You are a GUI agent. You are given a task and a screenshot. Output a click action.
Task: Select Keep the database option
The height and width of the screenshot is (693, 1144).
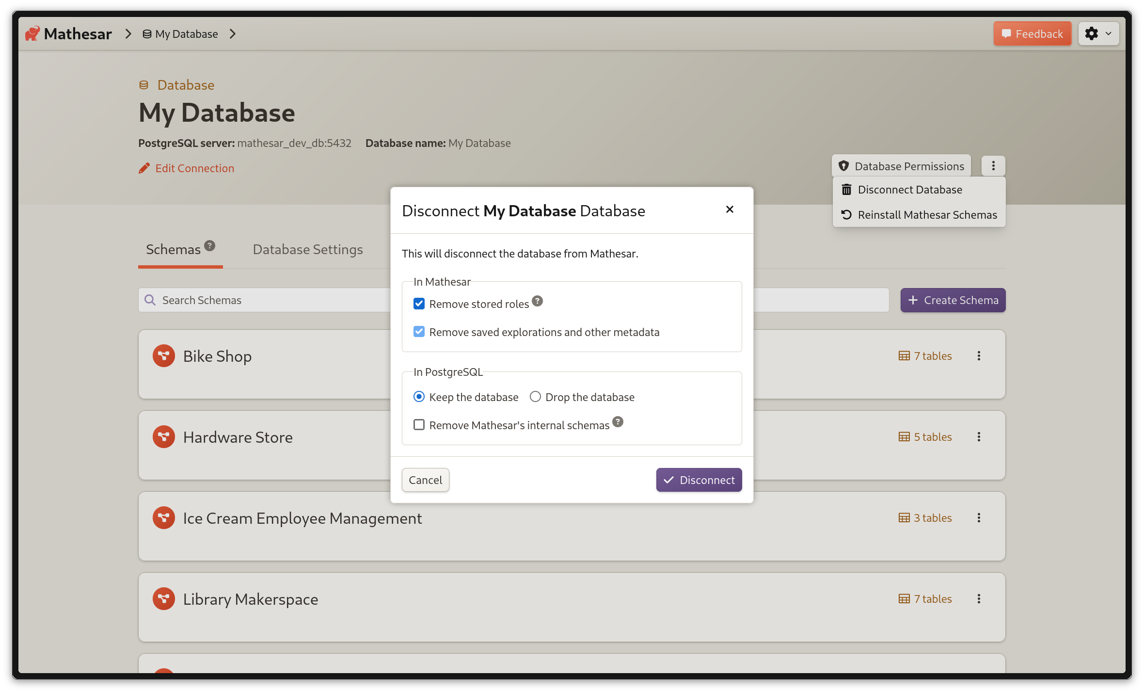click(419, 397)
